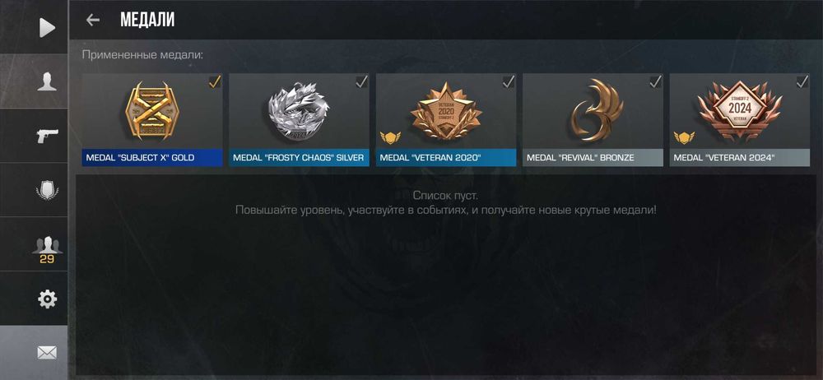Open settings gear in sidebar
This screenshot has width=823, height=380.
point(47,299)
